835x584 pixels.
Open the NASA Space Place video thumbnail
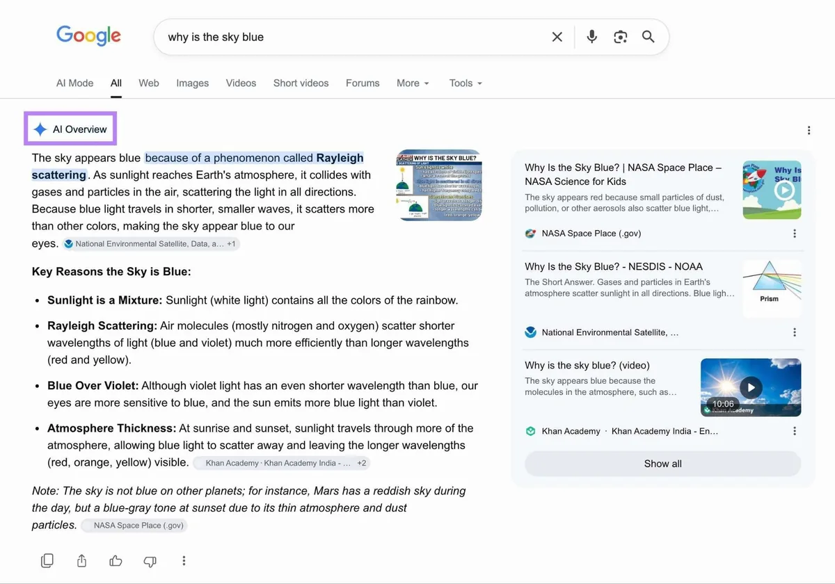coord(772,190)
